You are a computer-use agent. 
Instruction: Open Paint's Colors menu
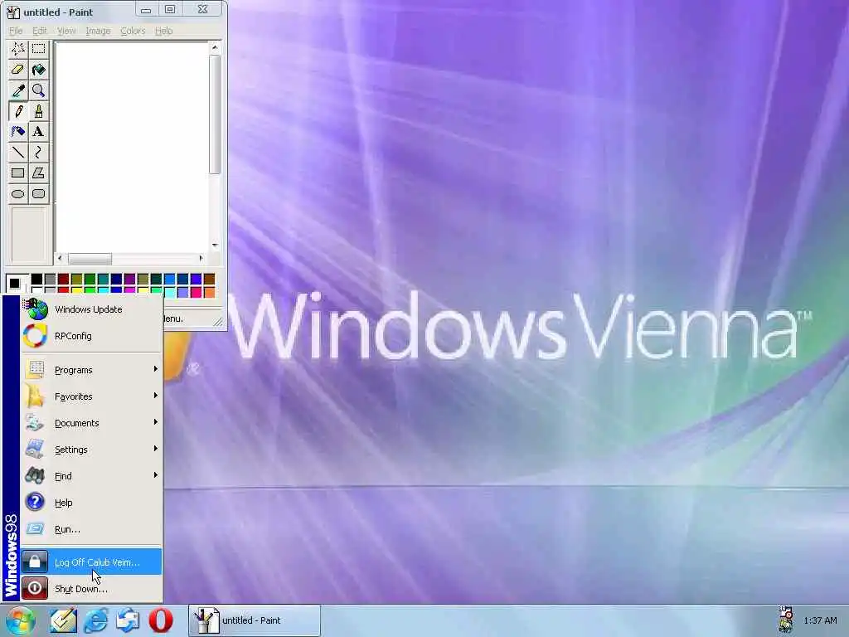coord(133,31)
